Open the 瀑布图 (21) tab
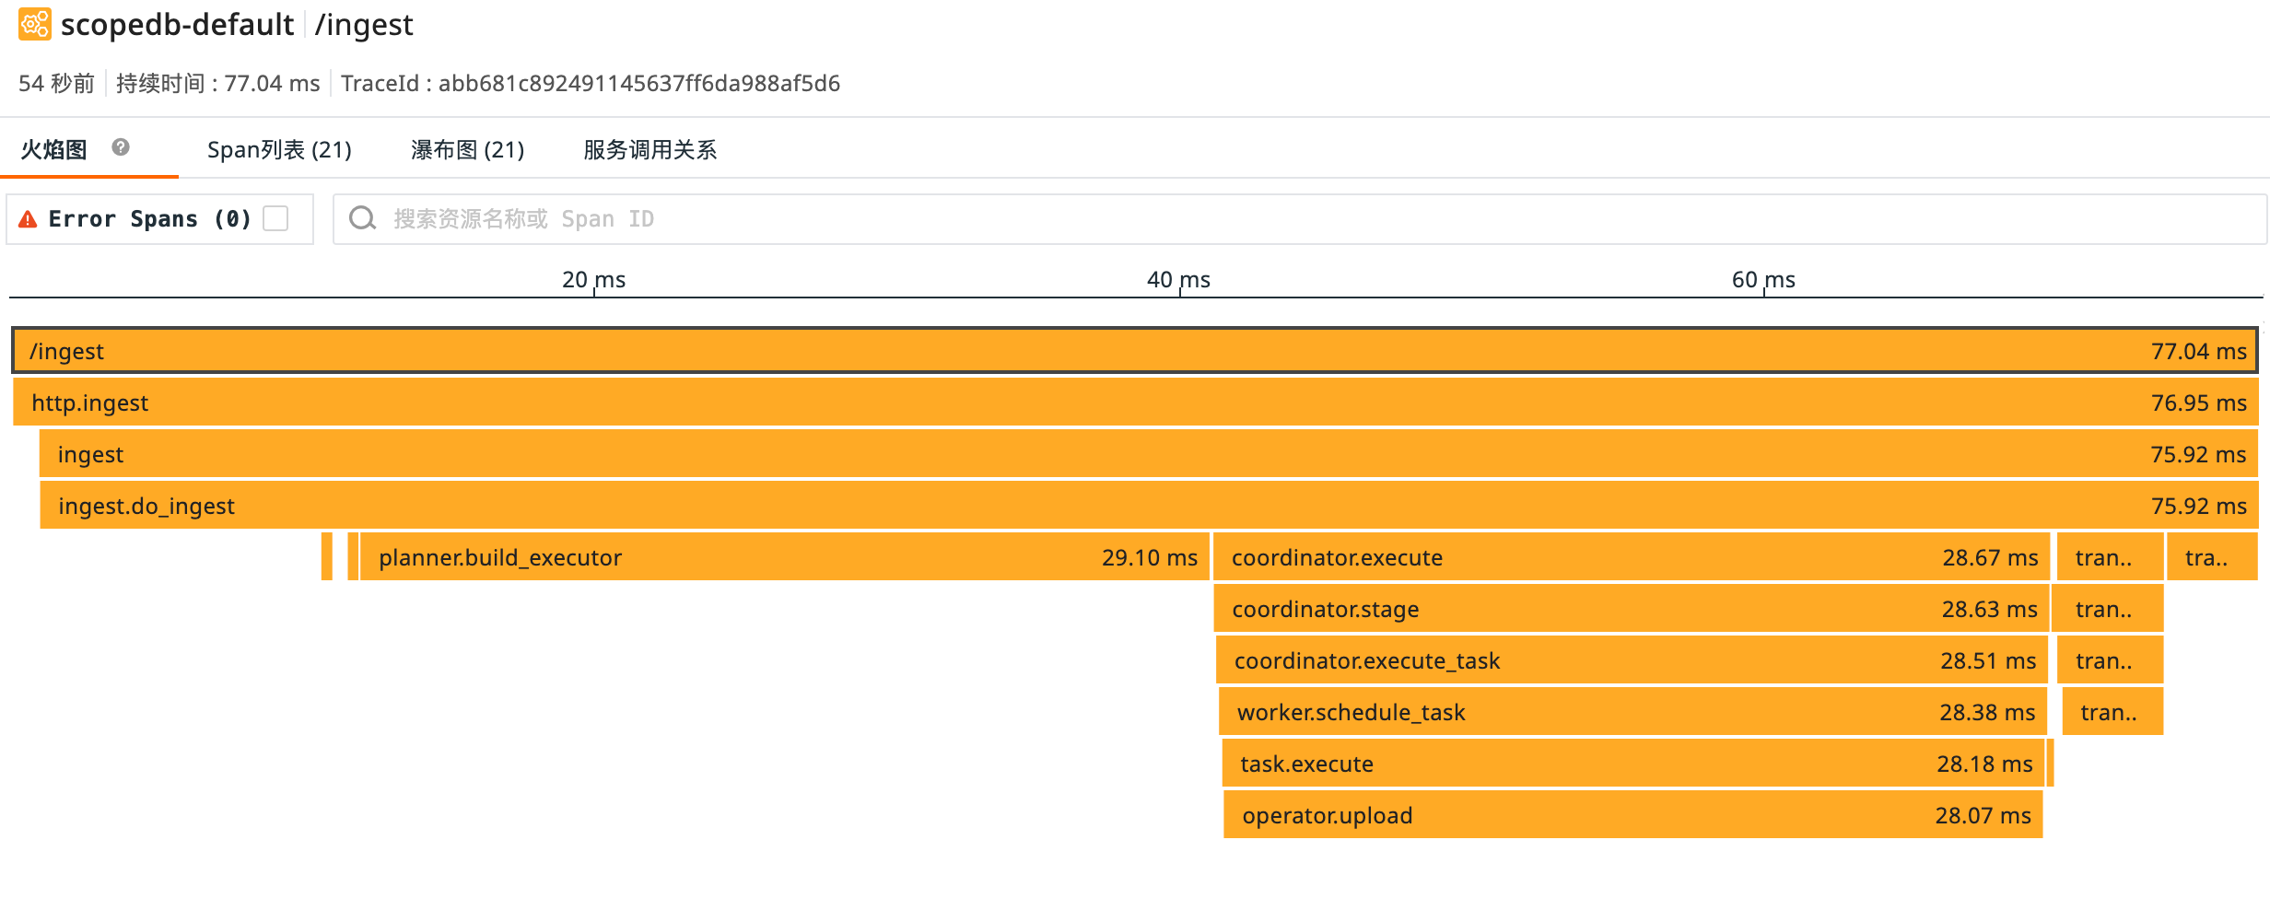Image resolution: width=2270 pixels, height=910 pixels. click(x=467, y=149)
